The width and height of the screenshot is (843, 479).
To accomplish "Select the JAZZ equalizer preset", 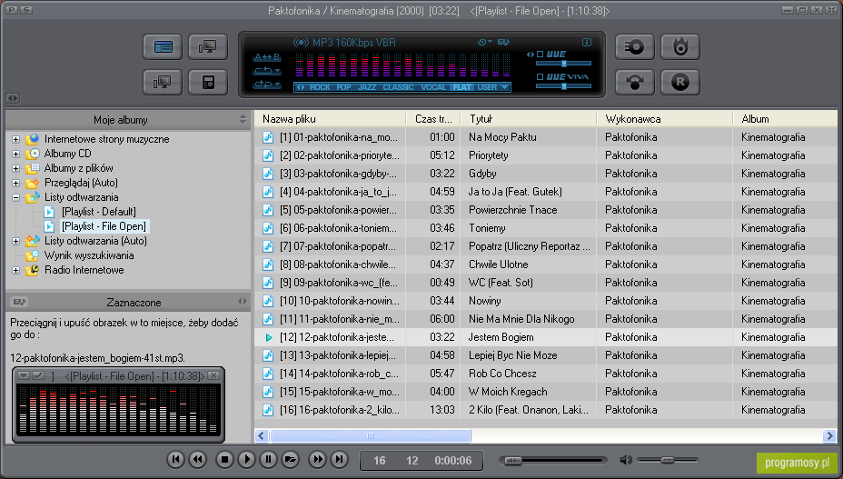I will [x=367, y=87].
